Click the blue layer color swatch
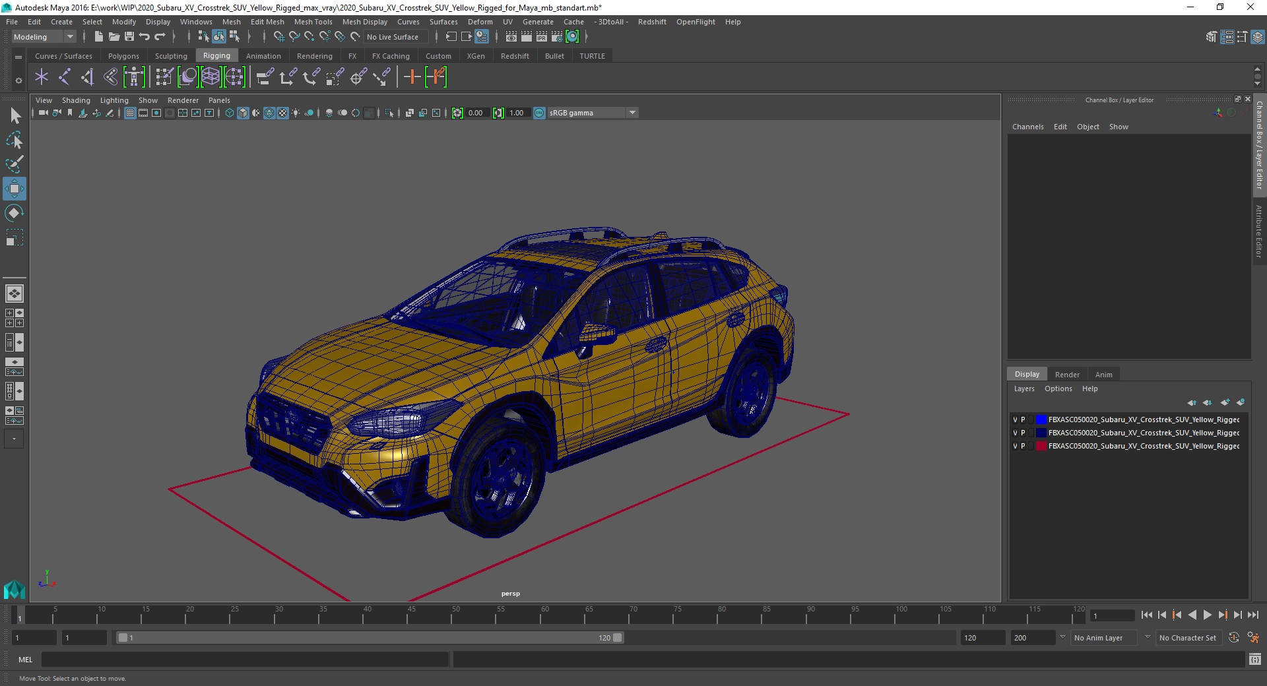1267x686 pixels. 1041,420
